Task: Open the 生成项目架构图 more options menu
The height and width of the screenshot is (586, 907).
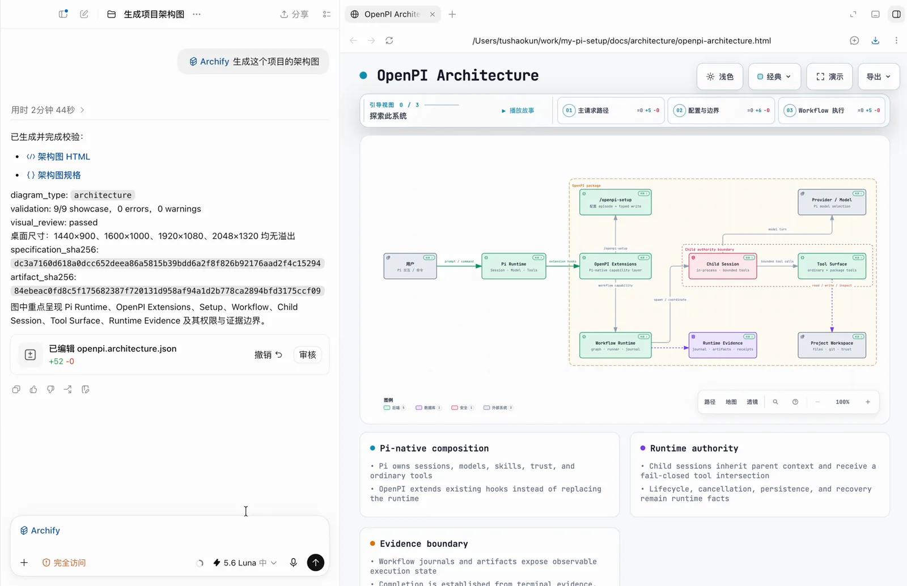Action: point(197,14)
